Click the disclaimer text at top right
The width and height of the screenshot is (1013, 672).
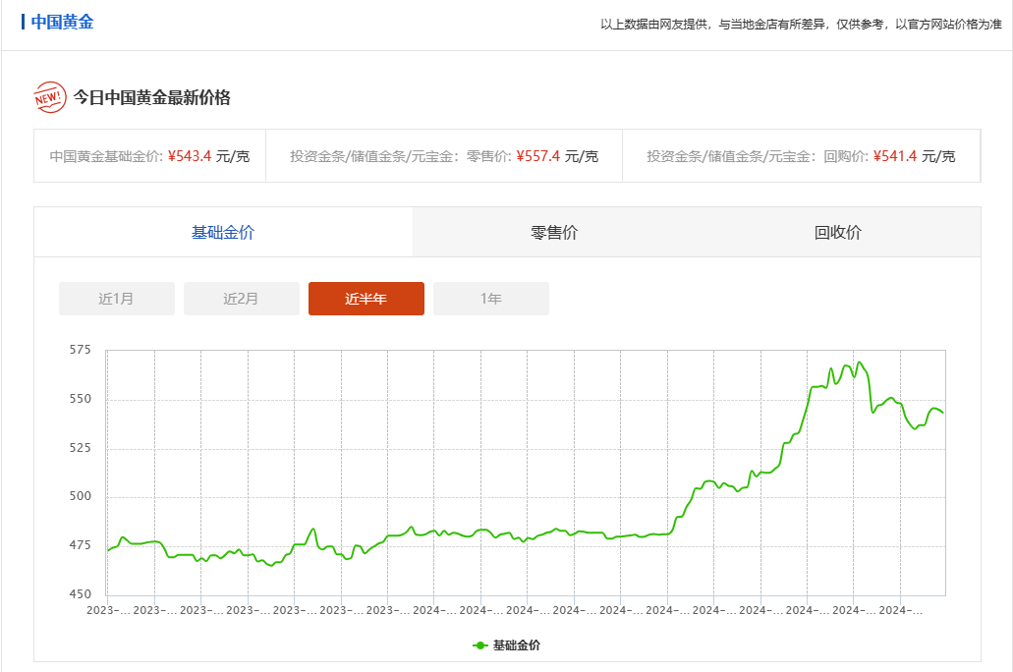pos(801,24)
